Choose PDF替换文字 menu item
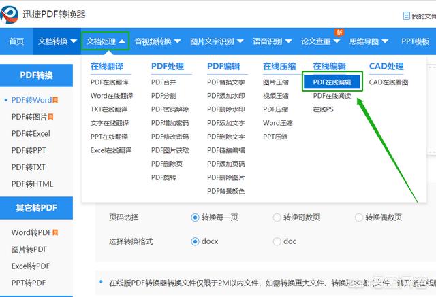This screenshot has height=297, width=436. pos(225,82)
